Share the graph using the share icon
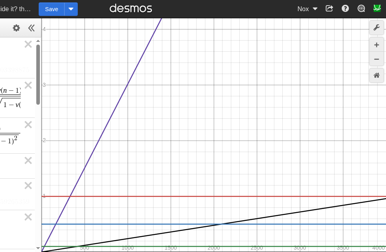Image resolution: width=386 pixels, height=252 pixels. (x=329, y=9)
